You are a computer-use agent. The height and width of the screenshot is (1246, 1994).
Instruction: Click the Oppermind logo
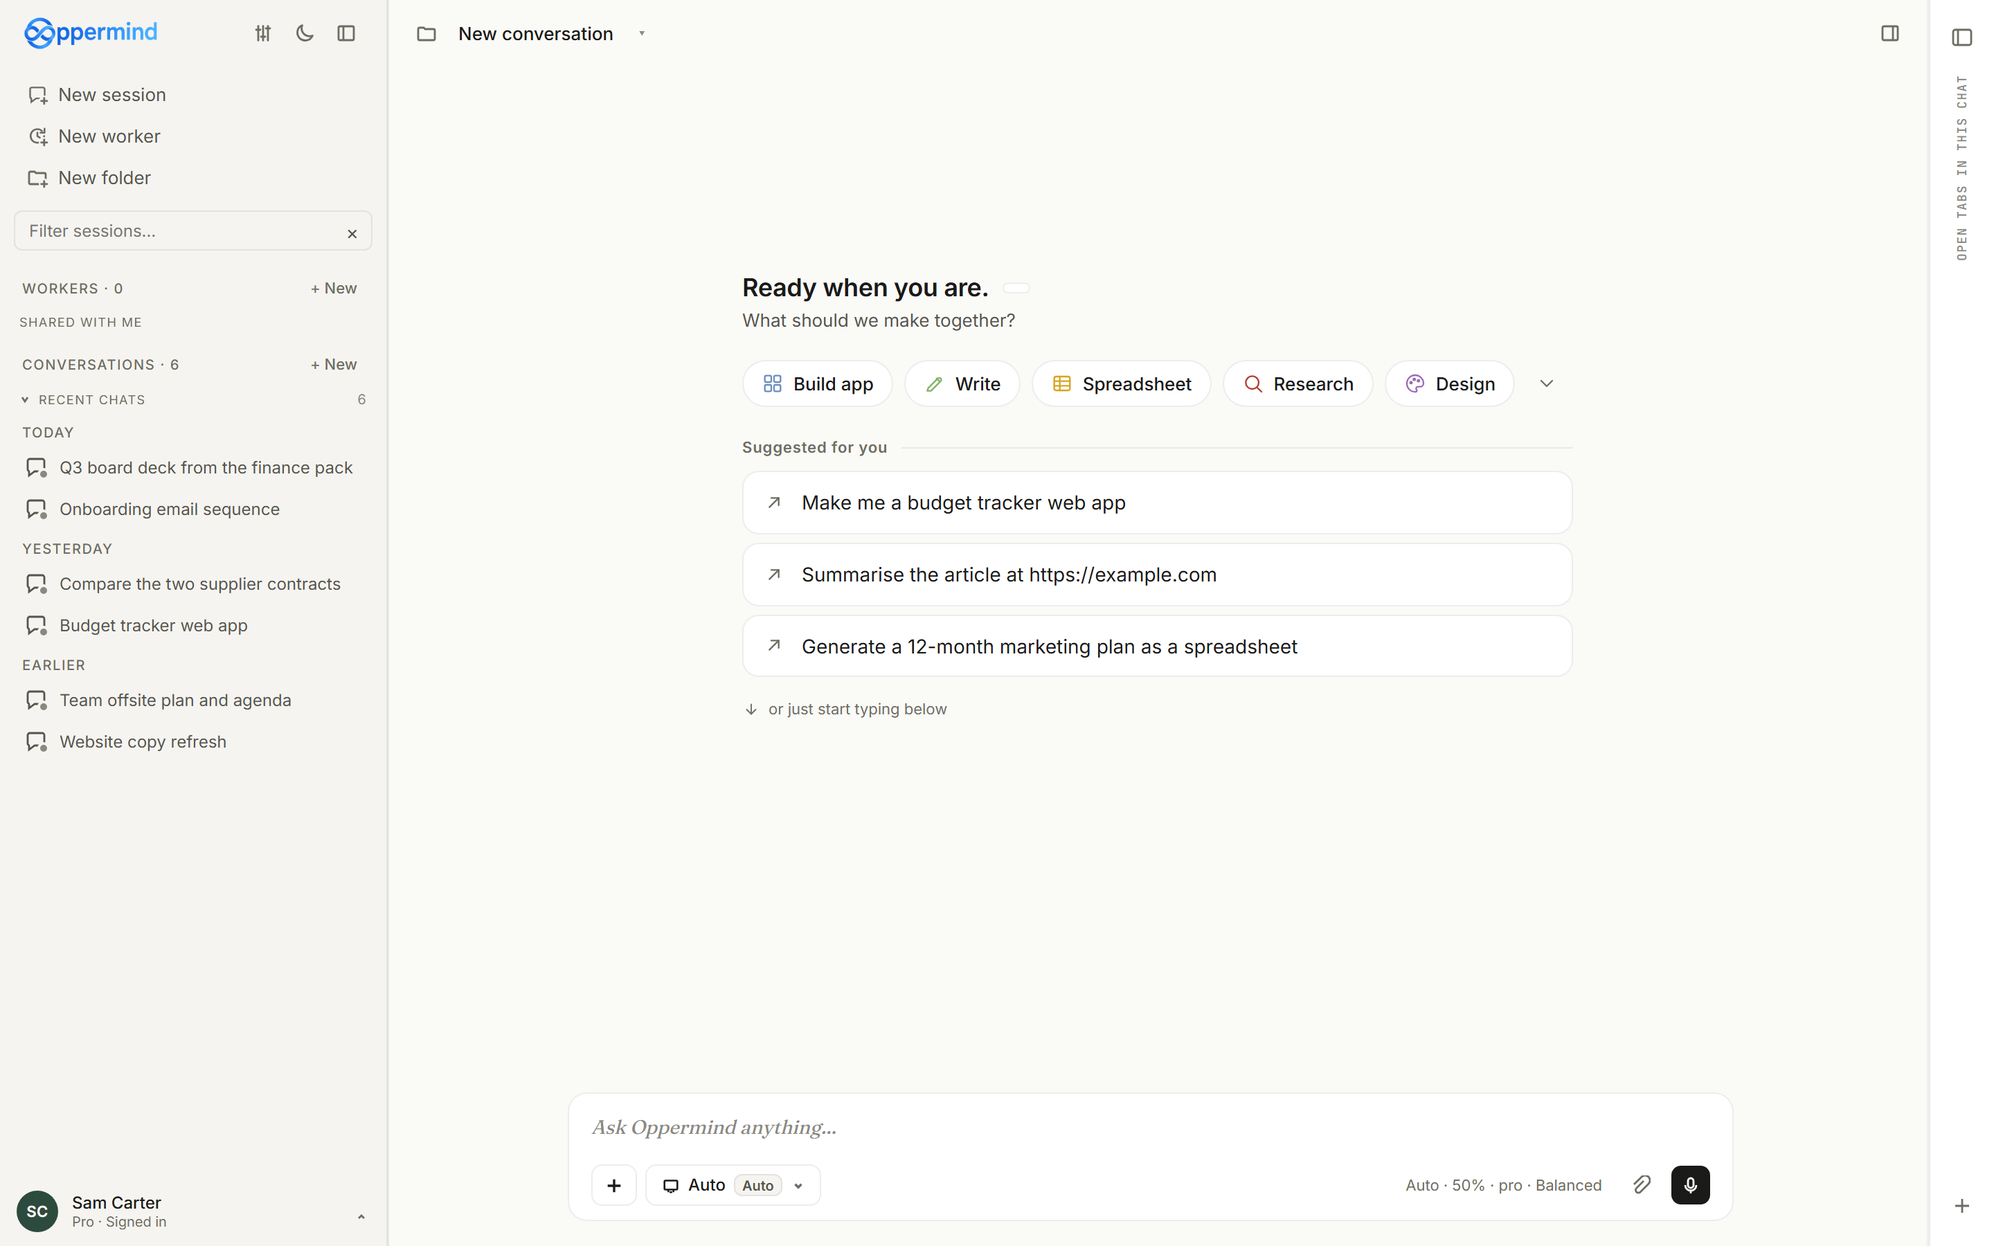point(91,33)
